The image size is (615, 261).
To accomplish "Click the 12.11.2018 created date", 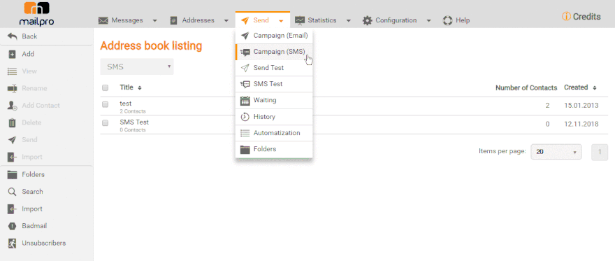I will coord(581,125).
